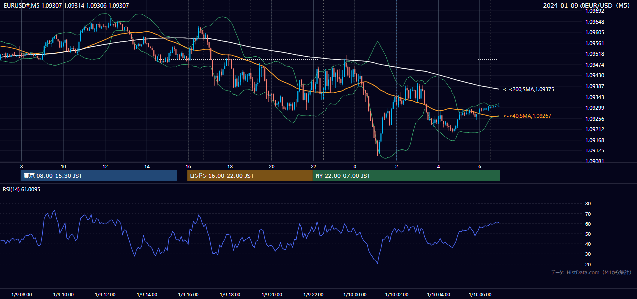This screenshot has height=299, width=637.
Task: Click hour label 22 under the price chart
Action: [313, 166]
